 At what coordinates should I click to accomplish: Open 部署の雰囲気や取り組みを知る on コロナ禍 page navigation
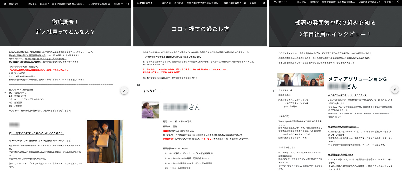(x=203, y=3)
